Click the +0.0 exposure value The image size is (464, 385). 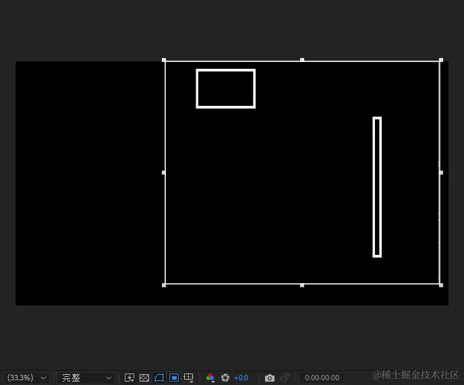pos(241,378)
